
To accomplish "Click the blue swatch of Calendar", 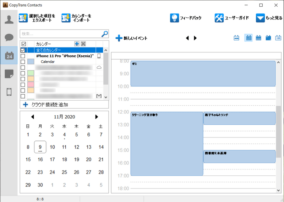I will (31, 62).
